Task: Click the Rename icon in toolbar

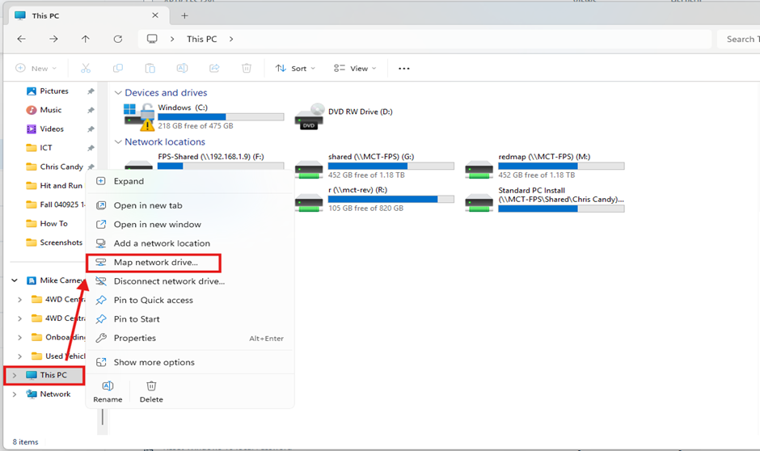Action: pos(182,69)
